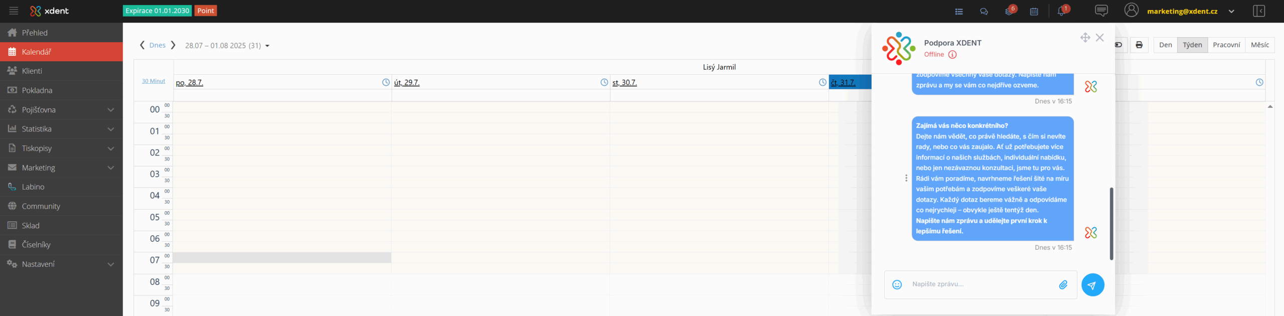Click the info icon next to Offline
Screen dimensions: 1284x316
pos(952,55)
